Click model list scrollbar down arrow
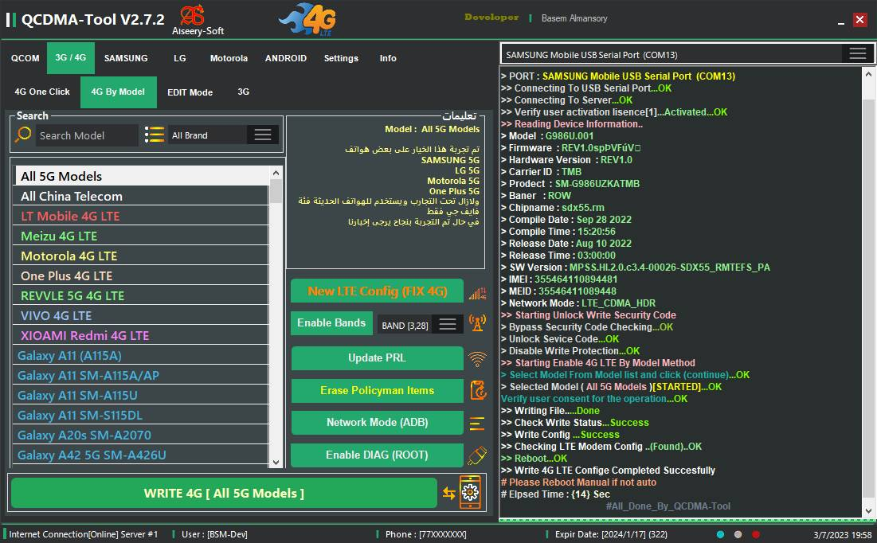Viewport: 877px width, 543px height. [x=276, y=462]
